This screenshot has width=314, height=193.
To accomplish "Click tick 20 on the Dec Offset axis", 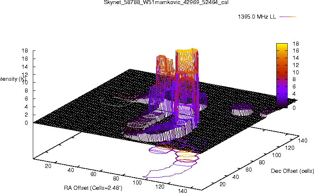I will 222,184.
